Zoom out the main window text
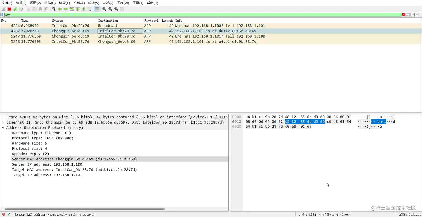Screen dimensions: 422x217 click(x=110, y=9)
